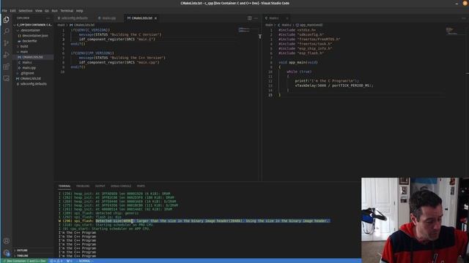Open the File menu
Image resolution: width=469 pixels, height=263 pixels.
pyautogui.click(x=4, y=11)
